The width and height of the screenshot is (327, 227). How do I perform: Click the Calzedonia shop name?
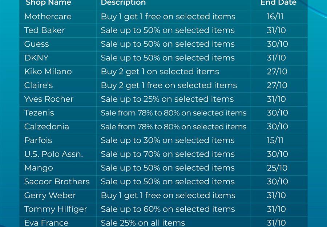(x=47, y=127)
